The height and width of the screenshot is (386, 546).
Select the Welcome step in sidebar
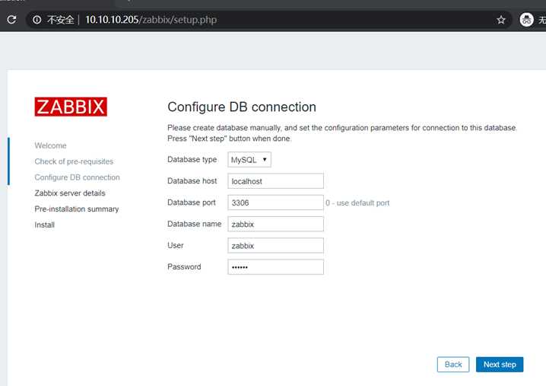pos(50,145)
